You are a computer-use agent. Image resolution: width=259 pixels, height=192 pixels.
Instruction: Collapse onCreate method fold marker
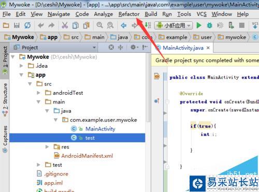(x=167, y=101)
